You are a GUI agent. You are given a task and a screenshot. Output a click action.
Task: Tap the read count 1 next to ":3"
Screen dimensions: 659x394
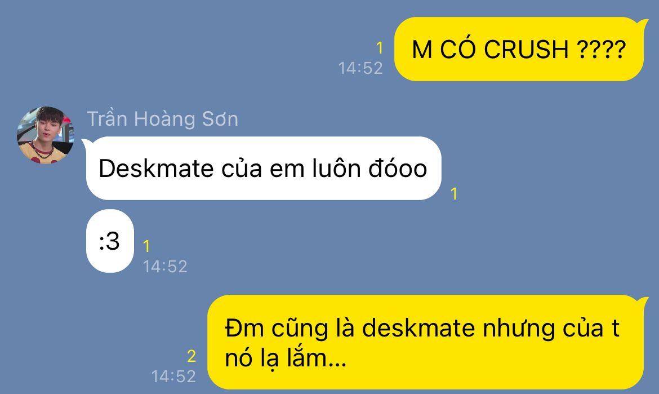[x=146, y=246]
